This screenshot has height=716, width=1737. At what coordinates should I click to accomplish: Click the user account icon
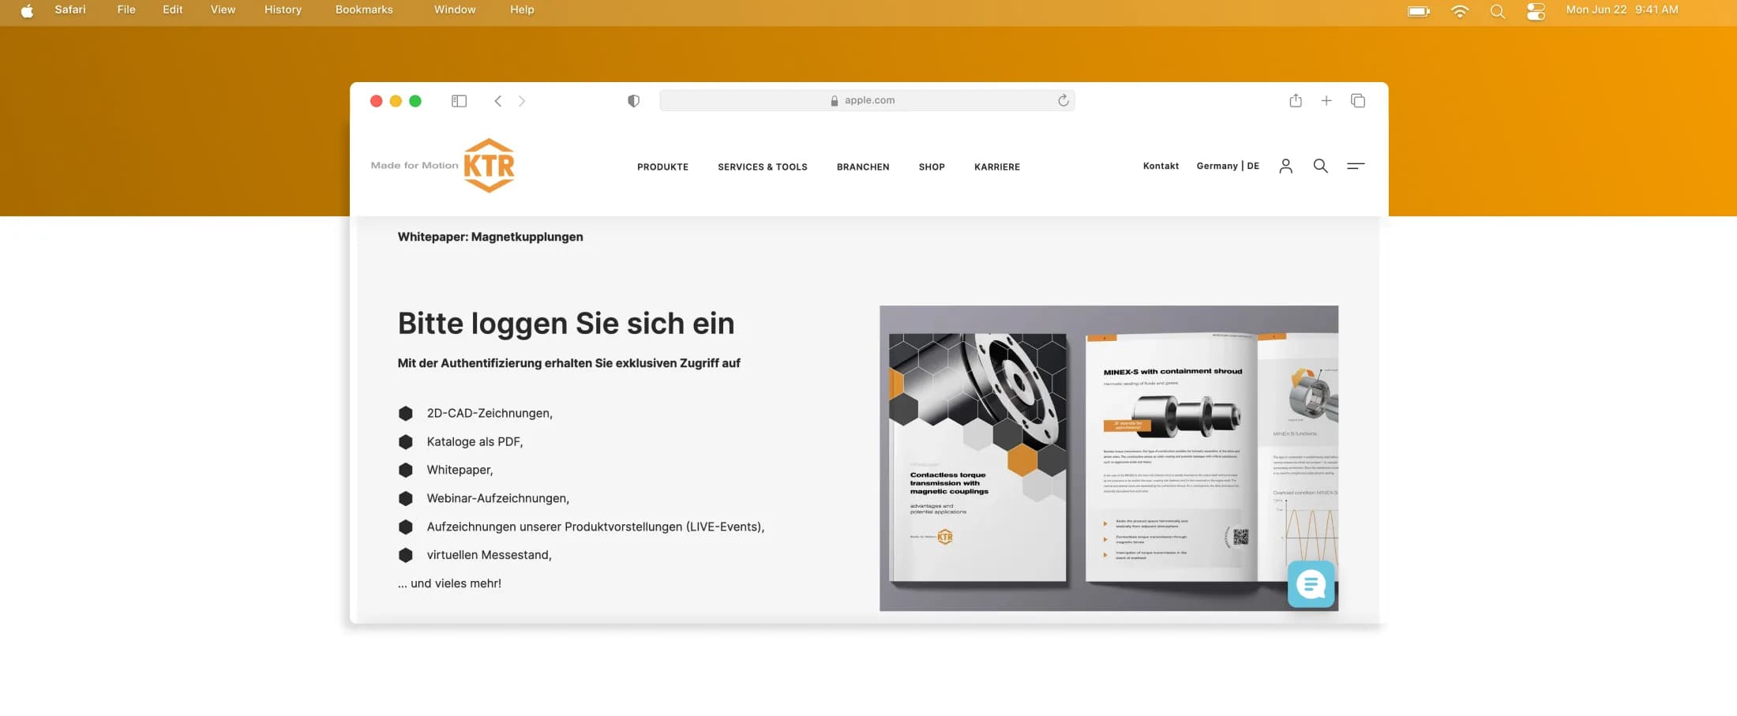point(1285,166)
